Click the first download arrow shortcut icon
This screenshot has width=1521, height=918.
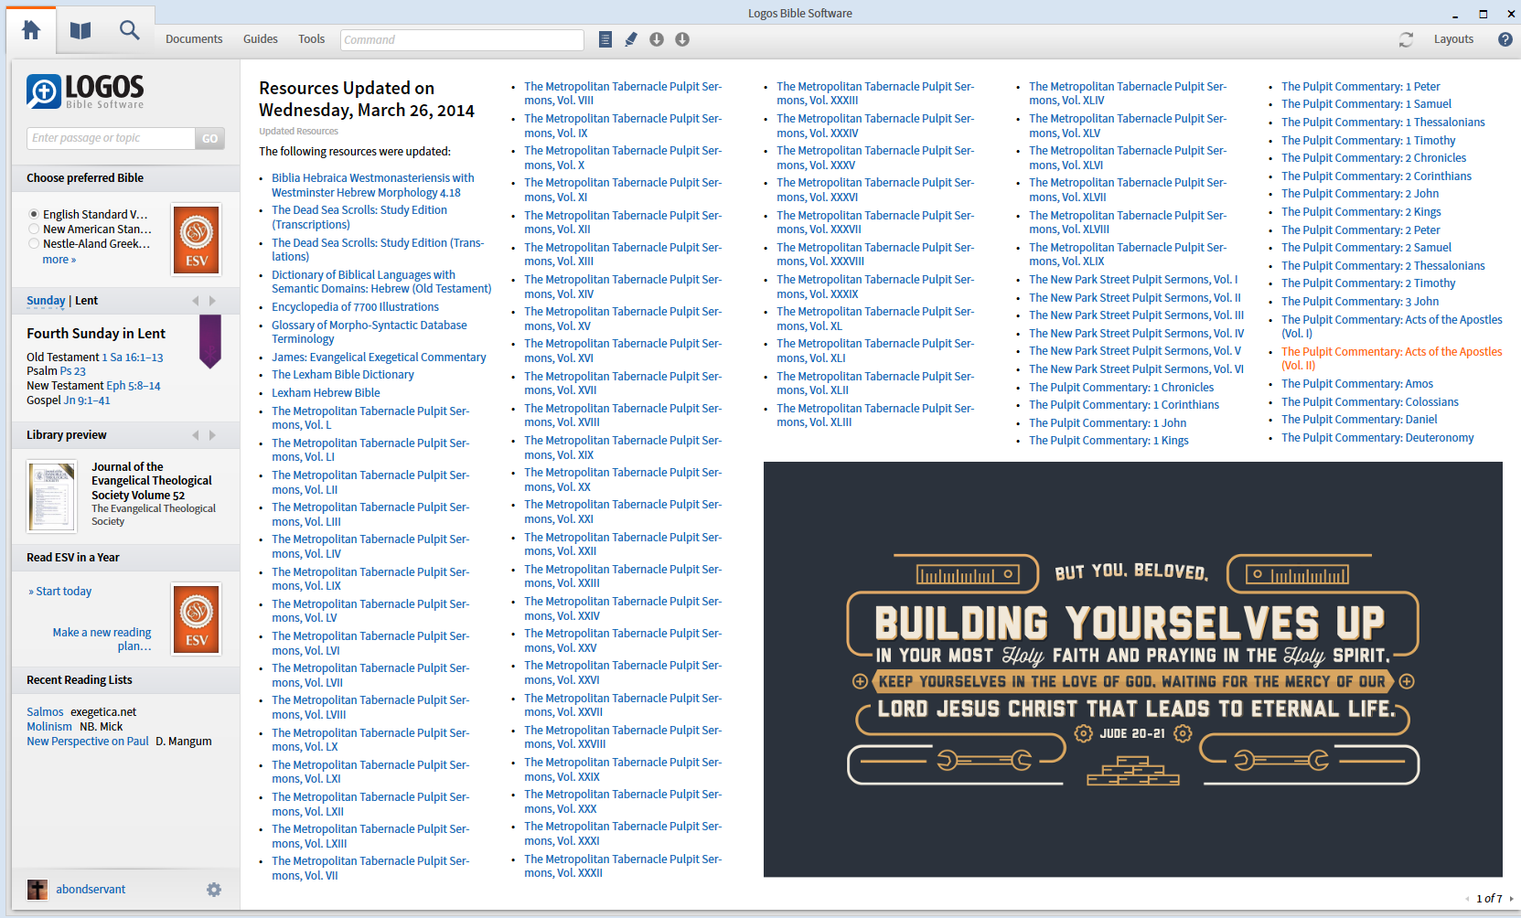(657, 39)
